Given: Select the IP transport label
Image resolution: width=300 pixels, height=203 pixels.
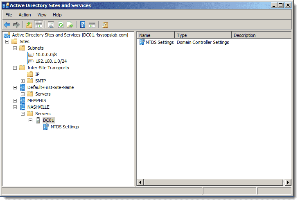Looking at the screenshot, I should coord(37,74).
